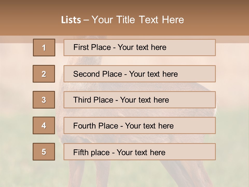This screenshot has height=187, width=249.
Task: Click the word Fourth in list
Action: click(x=85, y=126)
